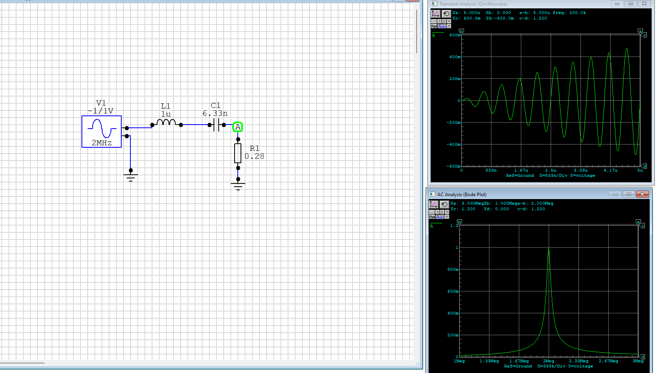Select cursor marker a on the Bode plot
The width and height of the screenshot is (662, 373).
click(x=638, y=222)
